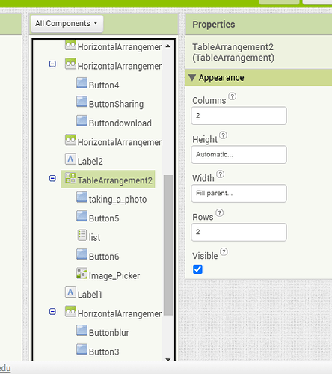
Task: Open the All Components dropdown
Action: click(67, 24)
